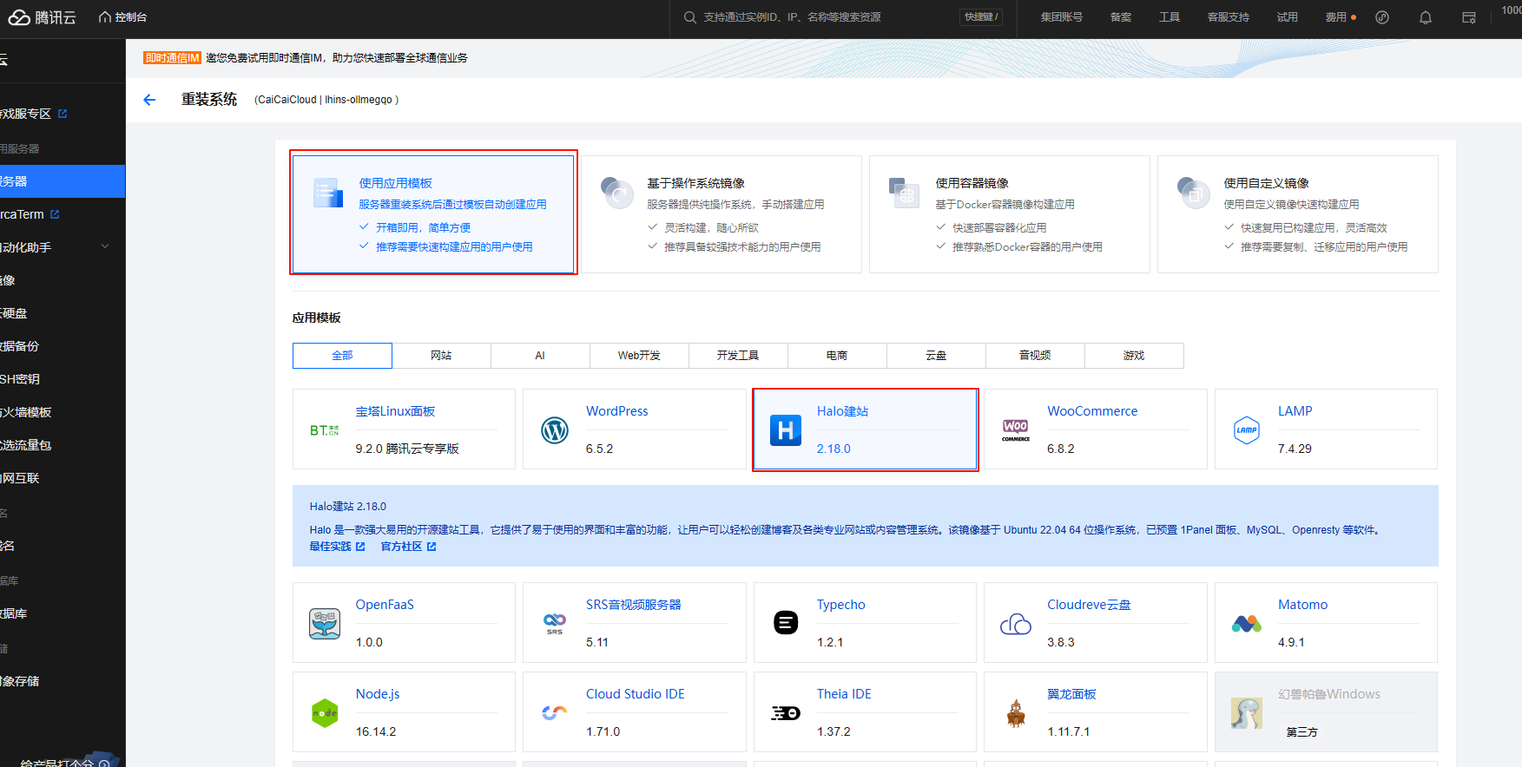Click the SRS server logo icon
Viewport: 1522px width, 767px height.
[555, 623]
